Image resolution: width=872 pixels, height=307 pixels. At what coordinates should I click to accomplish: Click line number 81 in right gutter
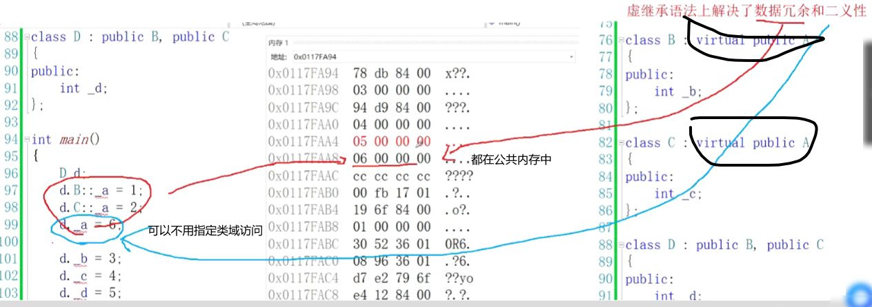click(x=605, y=125)
